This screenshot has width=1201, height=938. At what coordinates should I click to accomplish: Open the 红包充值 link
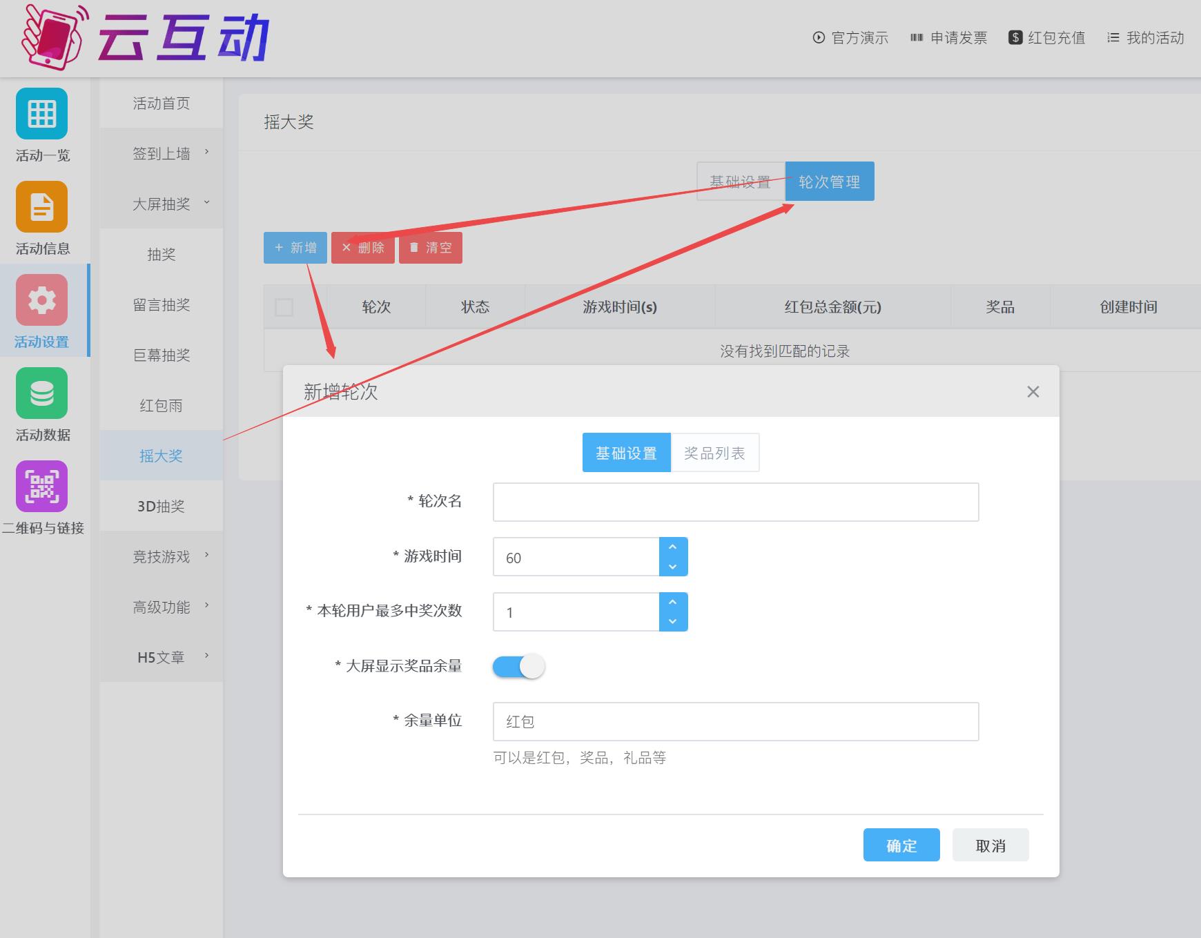[x=1047, y=38]
